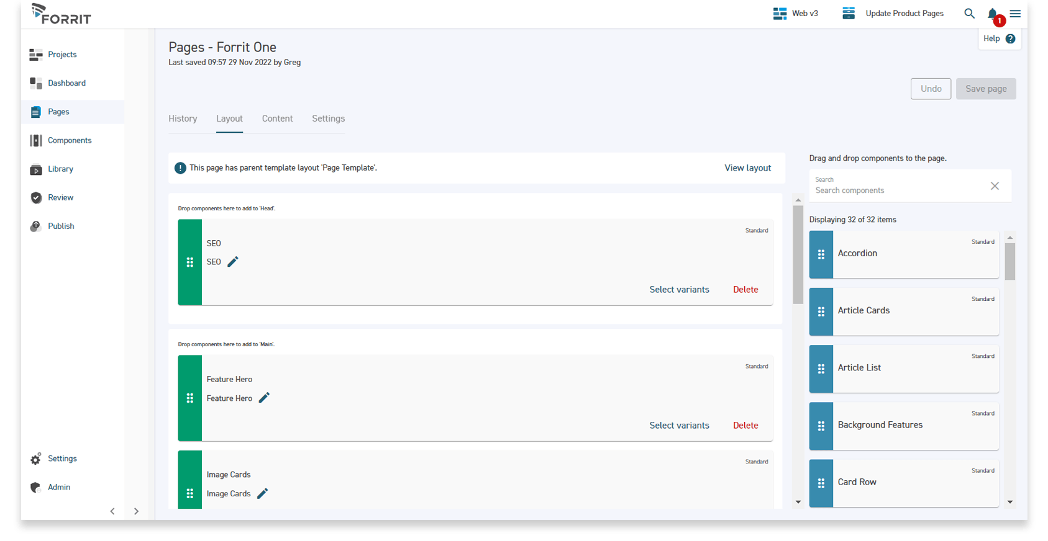
Task: Click the Save page button
Action: tap(985, 89)
